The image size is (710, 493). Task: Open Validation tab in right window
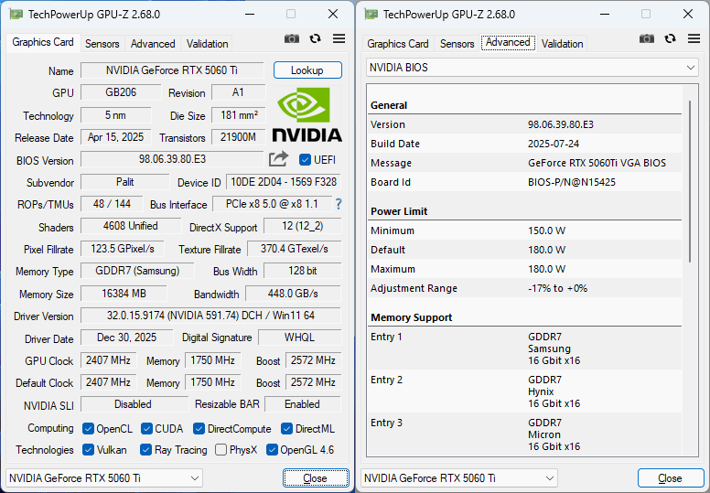(x=562, y=44)
